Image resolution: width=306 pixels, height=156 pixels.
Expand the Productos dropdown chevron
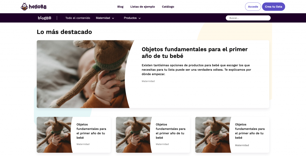[140, 18]
